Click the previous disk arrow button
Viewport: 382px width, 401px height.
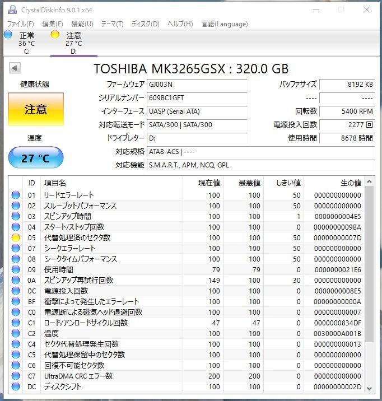[x=15, y=68]
